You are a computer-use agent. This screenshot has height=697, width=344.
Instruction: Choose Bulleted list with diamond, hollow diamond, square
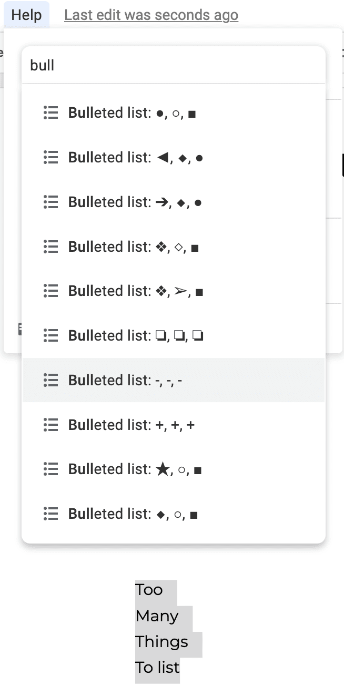click(174, 247)
